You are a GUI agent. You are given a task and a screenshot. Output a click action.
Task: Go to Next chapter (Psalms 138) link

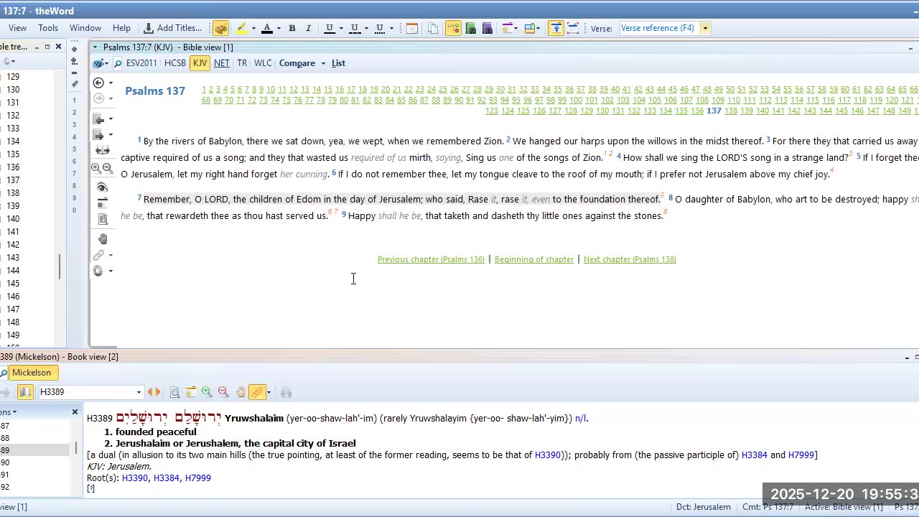tap(630, 259)
